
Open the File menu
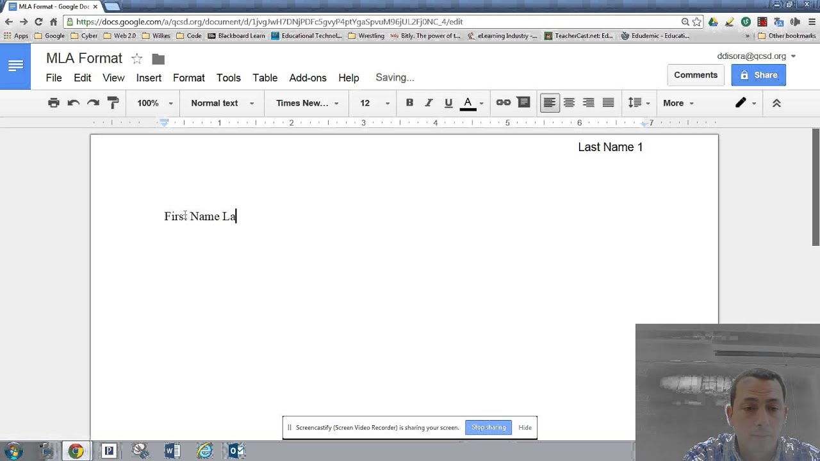click(x=54, y=77)
